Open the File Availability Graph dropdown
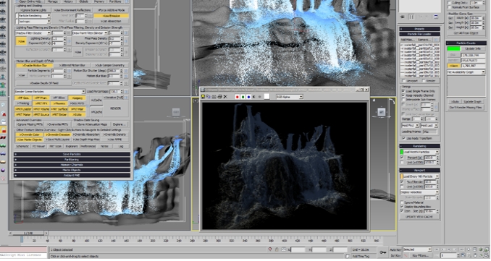Viewport: 491px width, 261px height. 466,72
